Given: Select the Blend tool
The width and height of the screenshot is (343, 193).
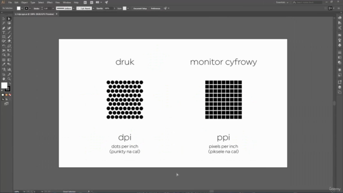Looking at the screenshot, I should [9, 64].
